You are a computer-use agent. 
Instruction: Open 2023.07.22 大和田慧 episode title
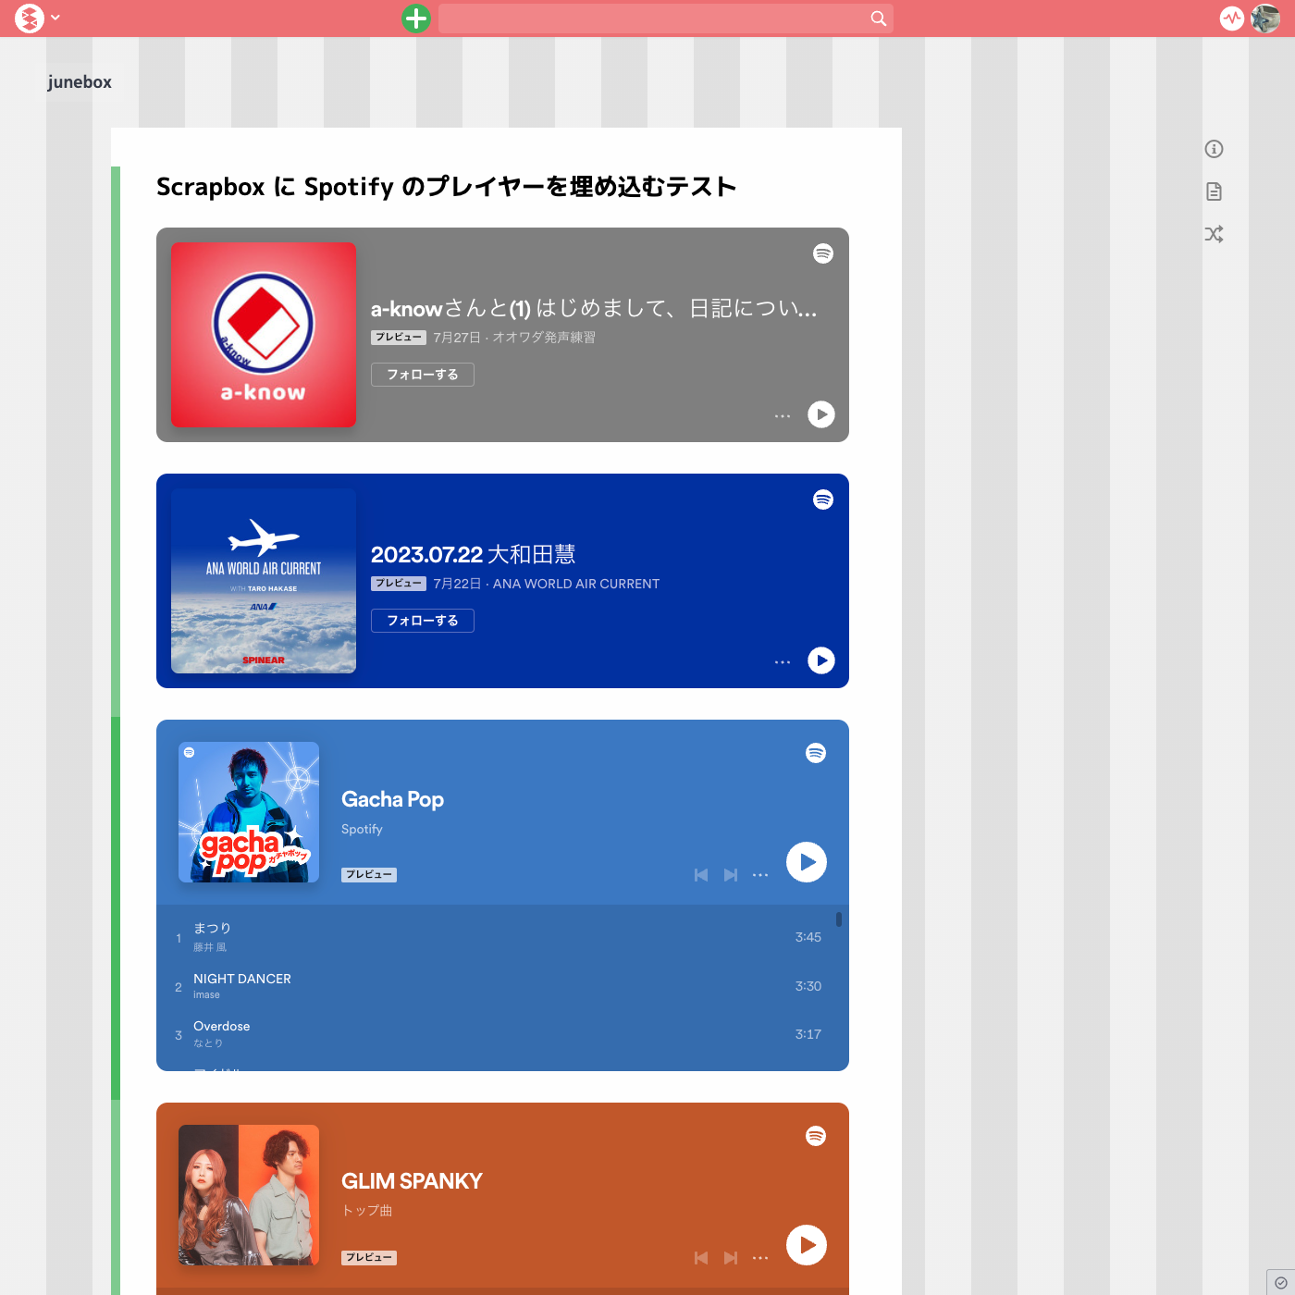[474, 554]
